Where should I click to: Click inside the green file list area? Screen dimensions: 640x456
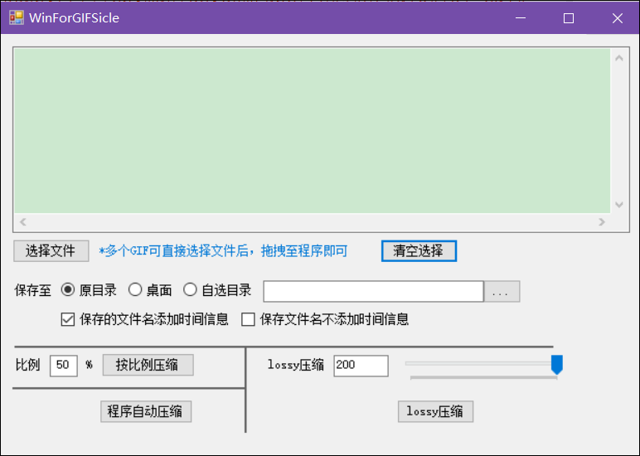point(313,131)
